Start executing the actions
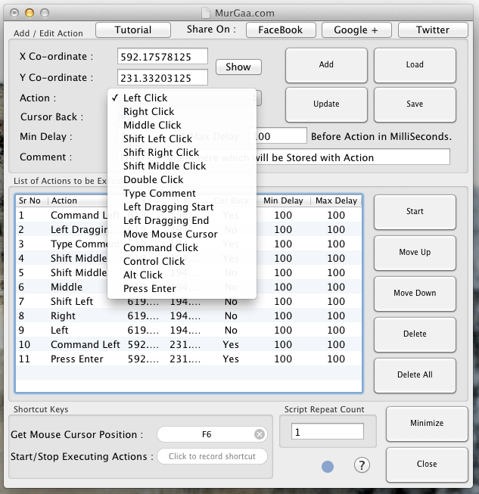 [x=415, y=212]
